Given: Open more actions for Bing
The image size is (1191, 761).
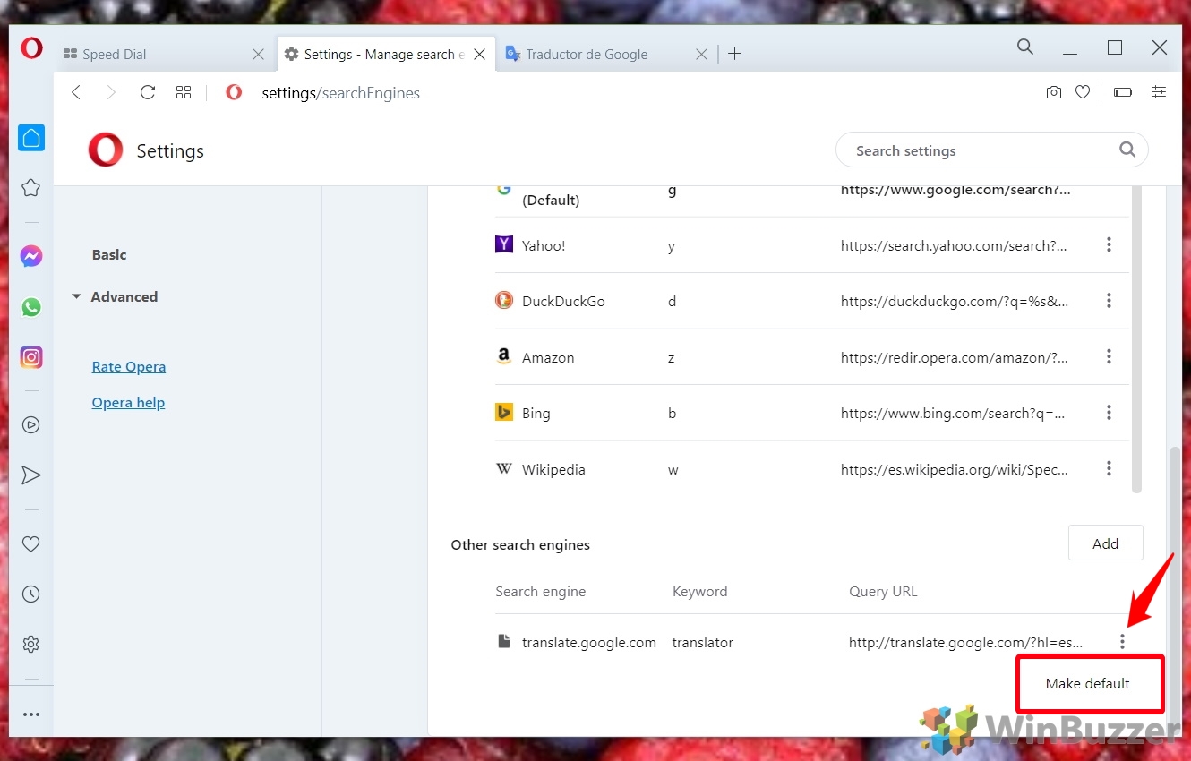Looking at the screenshot, I should (1109, 413).
